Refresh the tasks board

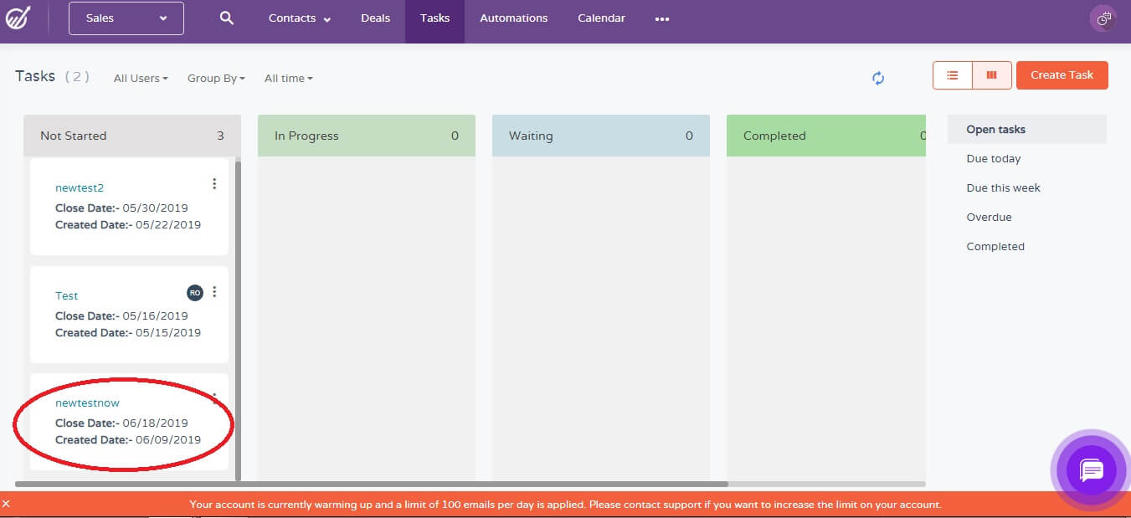coord(877,78)
